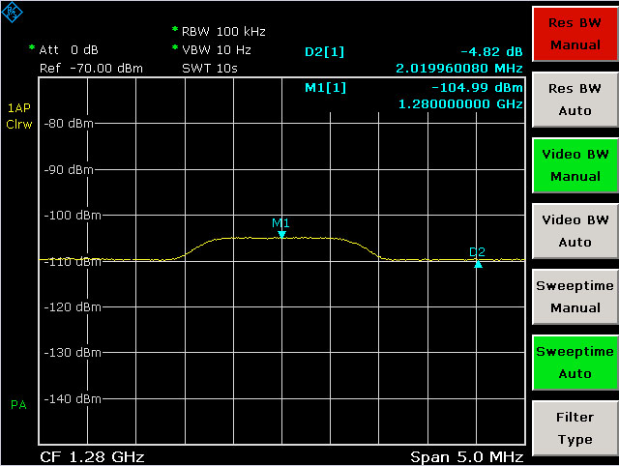Switch to Video BW Auto
This screenshot has height=466, width=619.
[x=575, y=231]
